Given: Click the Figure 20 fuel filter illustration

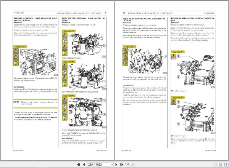Looking at the screenshot, I should point(87,113).
